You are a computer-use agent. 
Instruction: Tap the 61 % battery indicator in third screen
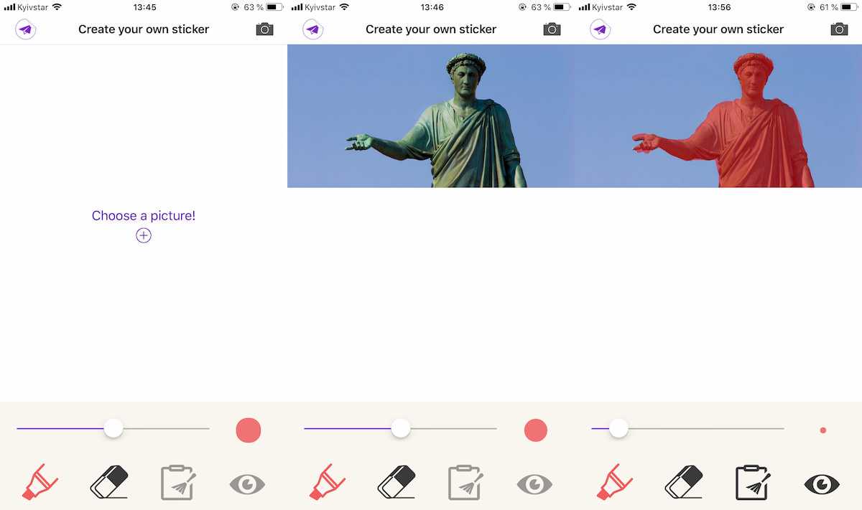click(x=838, y=7)
